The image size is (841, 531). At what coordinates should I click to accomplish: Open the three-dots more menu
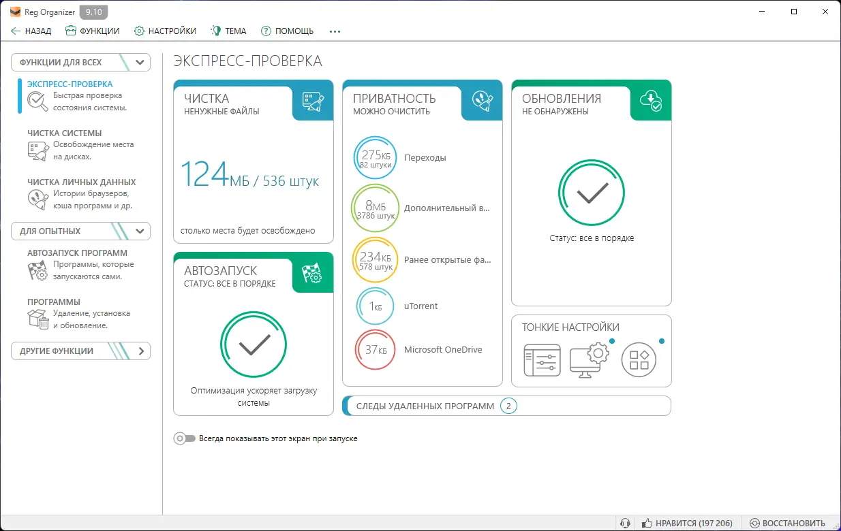coord(335,31)
